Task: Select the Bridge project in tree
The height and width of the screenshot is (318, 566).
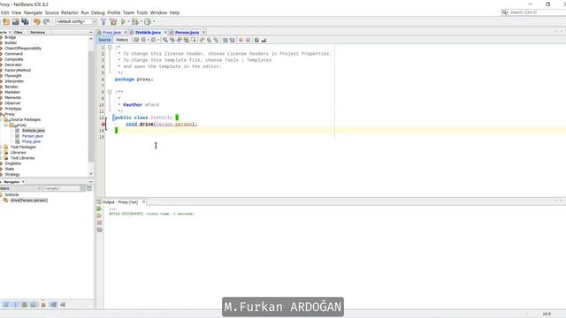Action: (11, 37)
